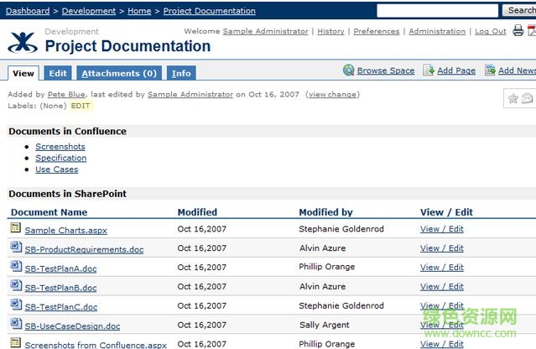Click the PDF export icon

click(x=532, y=31)
